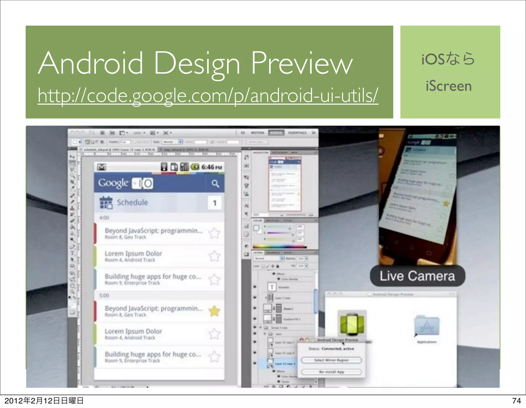The image size is (526, 408).
Task: Open the Screen Mode dropdown
Action: click(167, 133)
